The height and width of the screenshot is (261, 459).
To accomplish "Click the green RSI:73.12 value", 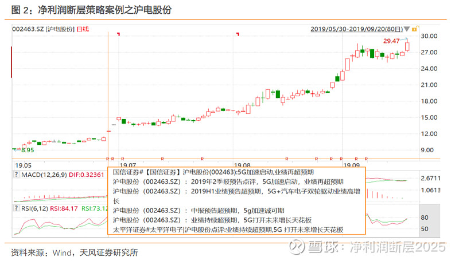I will (95, 208).
